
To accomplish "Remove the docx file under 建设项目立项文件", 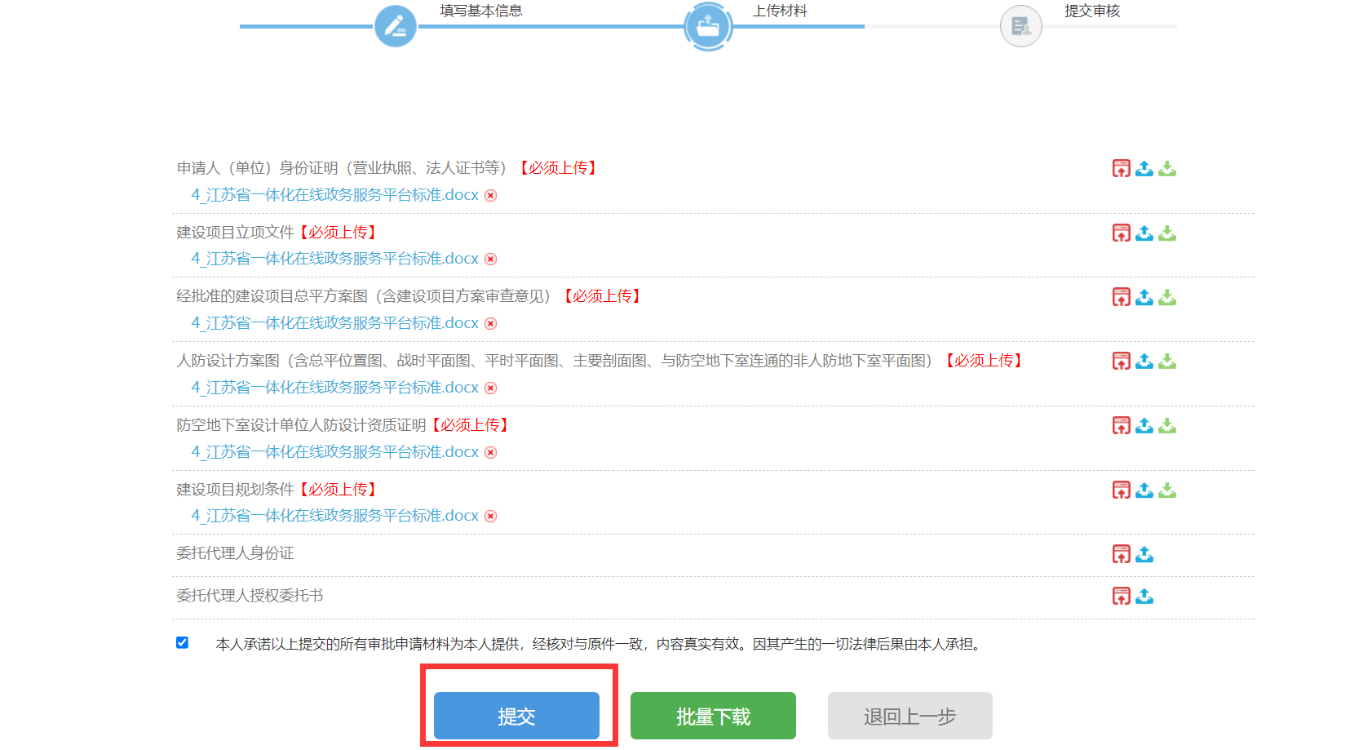I will (491, 260).
